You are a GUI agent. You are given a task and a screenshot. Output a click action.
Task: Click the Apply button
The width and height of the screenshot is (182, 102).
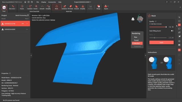162,42
